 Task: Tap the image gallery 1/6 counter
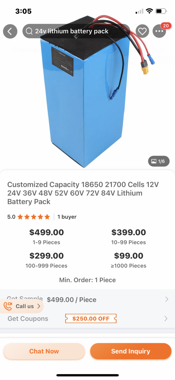coord(159,161)
